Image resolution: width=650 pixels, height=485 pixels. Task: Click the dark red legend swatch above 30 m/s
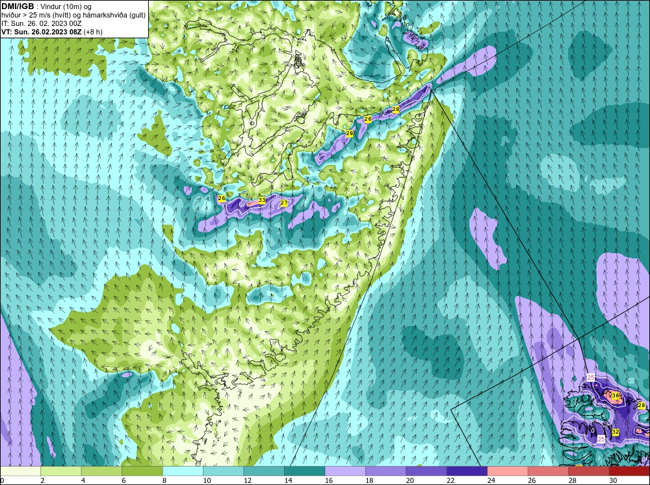[630, 471]
